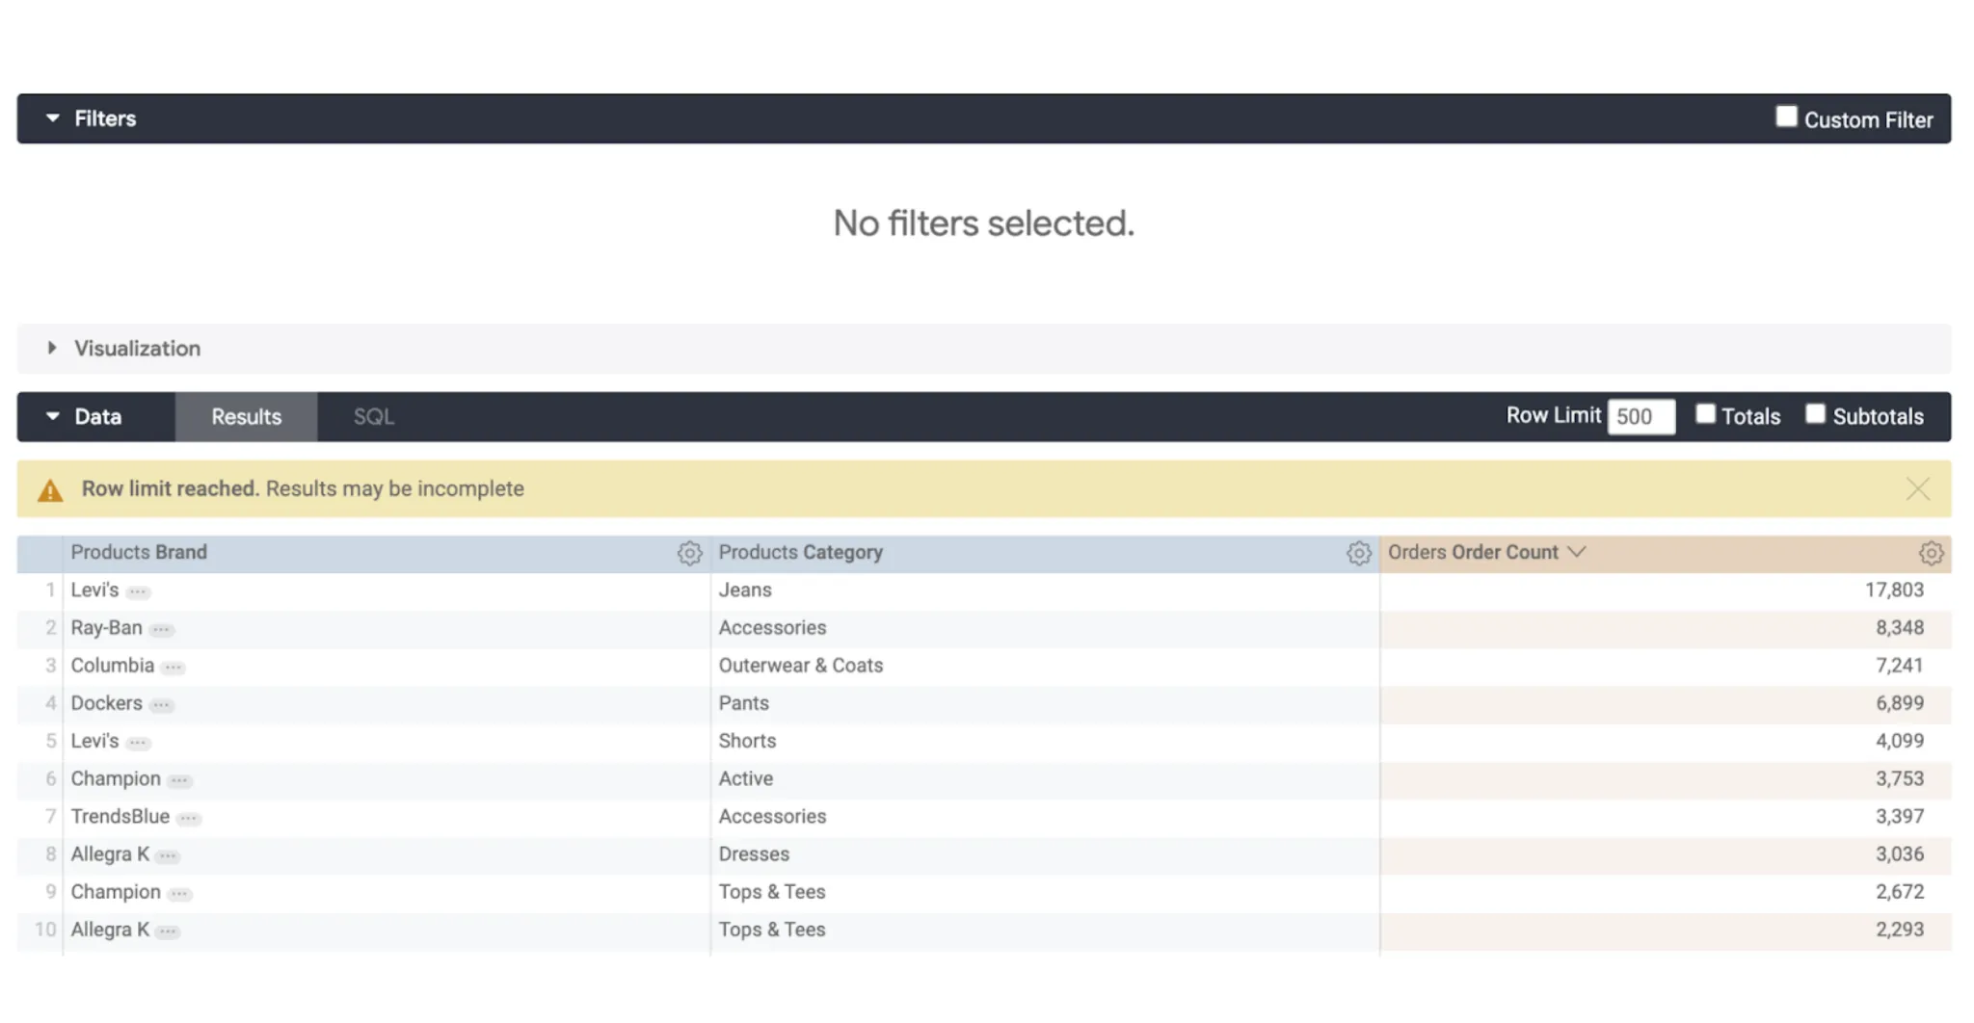Image resolution: width=1974 pixels, height=1023 pixels.
Task: Open the options menu beside TrendsBlue
Action: click(190, 817)
